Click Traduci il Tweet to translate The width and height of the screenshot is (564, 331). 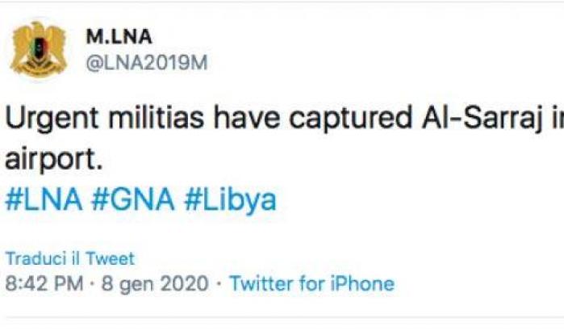tap(70, 259)
